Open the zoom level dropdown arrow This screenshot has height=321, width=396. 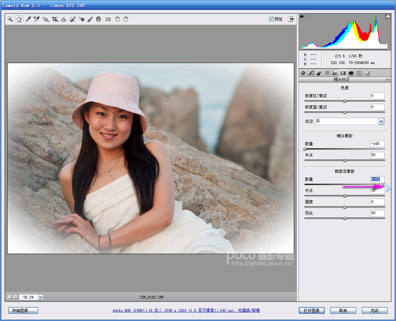coord(41,297)
